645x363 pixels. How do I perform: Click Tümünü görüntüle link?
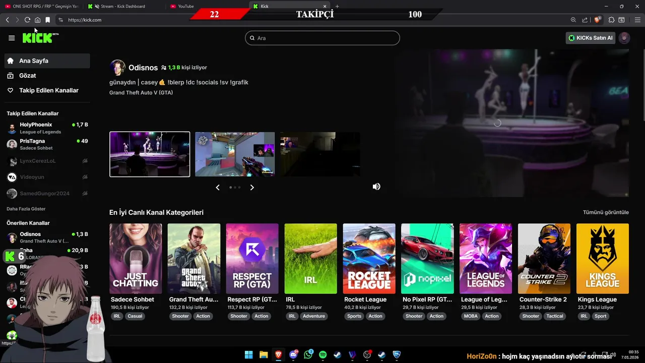point(606,212)
